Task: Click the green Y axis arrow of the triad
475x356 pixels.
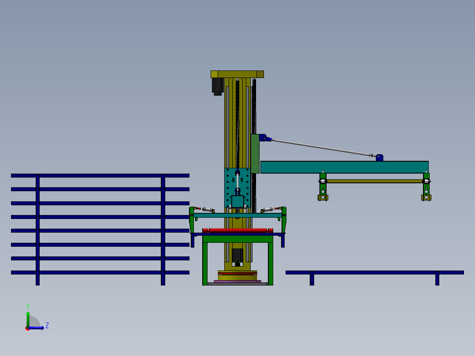Action: [28, 319]
